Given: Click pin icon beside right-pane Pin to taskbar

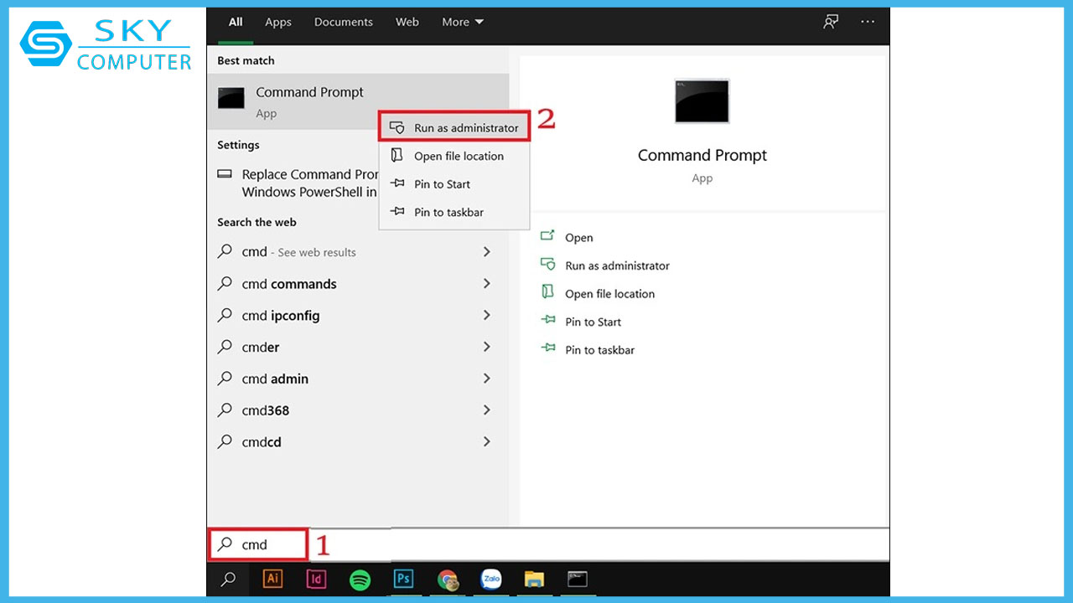Looking at the screenshot, I should coord(548,348).
